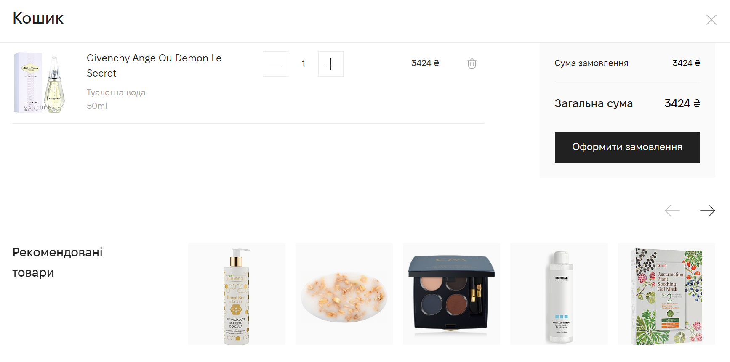Open the Resurrection Plant Gel Mask thumbnail
The width and height of the screenshot is (730, 362).
pyautogui.click(x=666, y=294)
